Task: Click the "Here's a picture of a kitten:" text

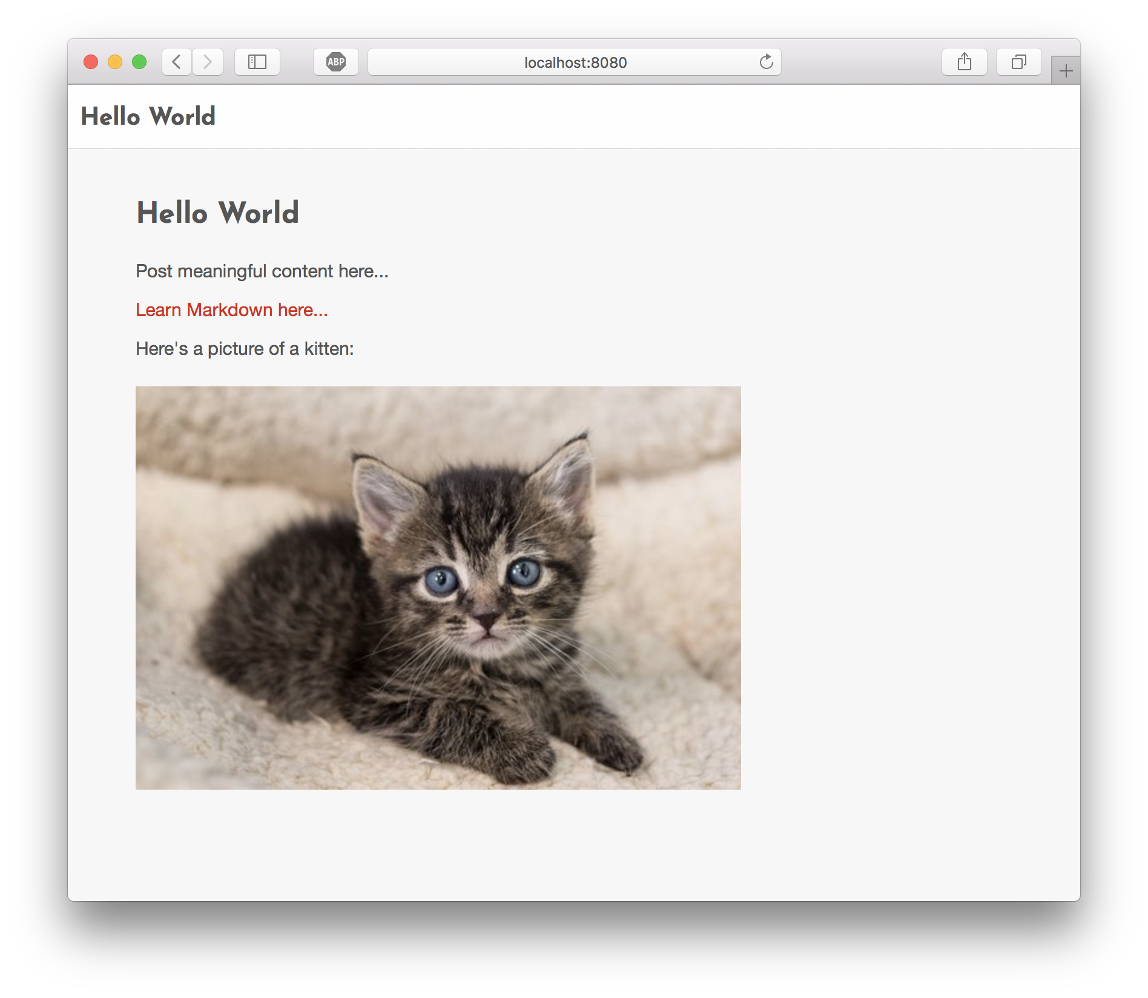Action: [245, 349]
